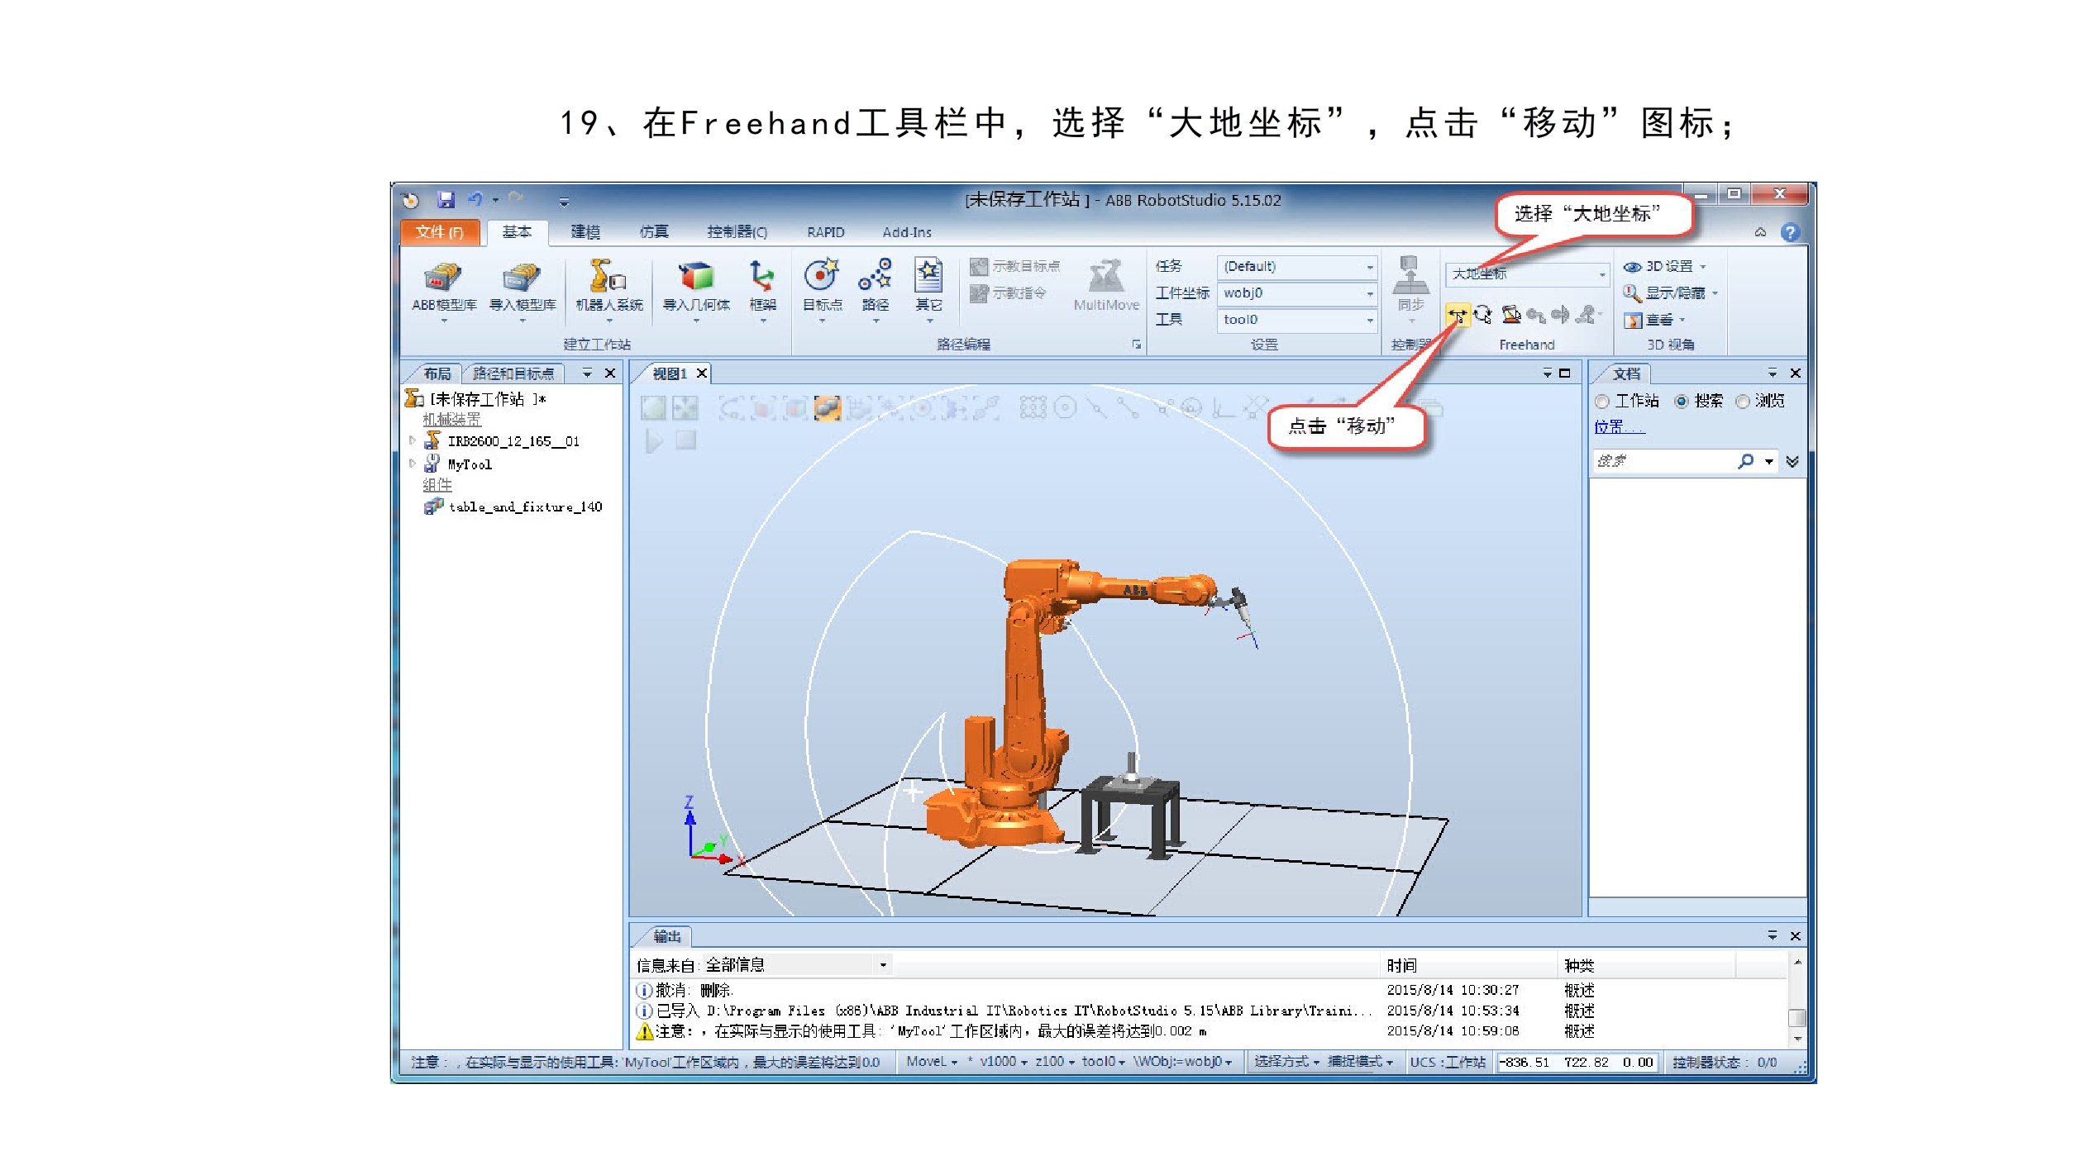Open the tool0 tool dropdown
This screenshot has height=1175, width=2090.
click(x=1370, y=320)
